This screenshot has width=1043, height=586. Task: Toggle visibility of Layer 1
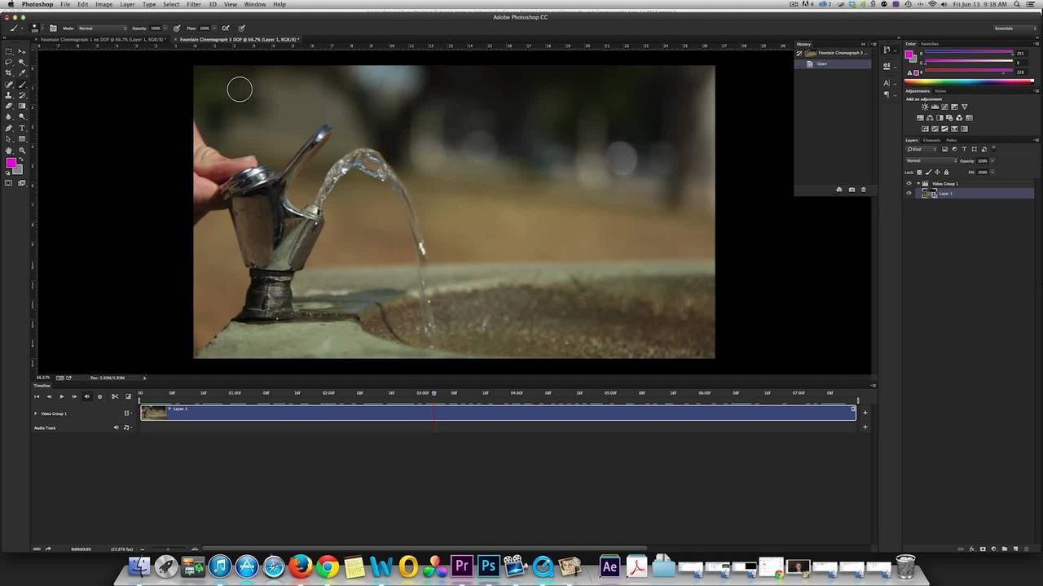[909, 194]
